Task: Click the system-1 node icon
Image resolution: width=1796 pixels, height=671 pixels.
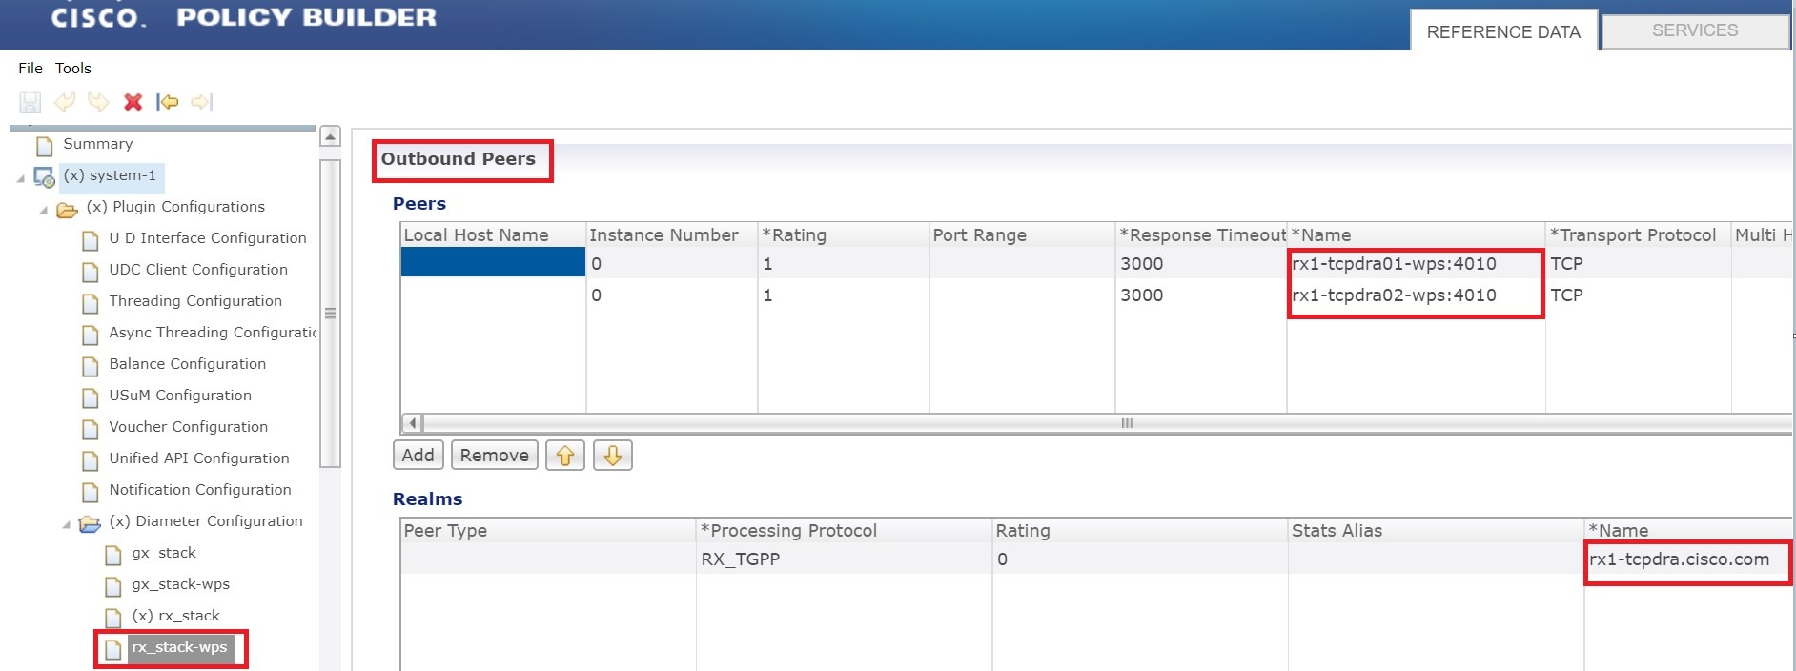Action: [x=44, y=177]
